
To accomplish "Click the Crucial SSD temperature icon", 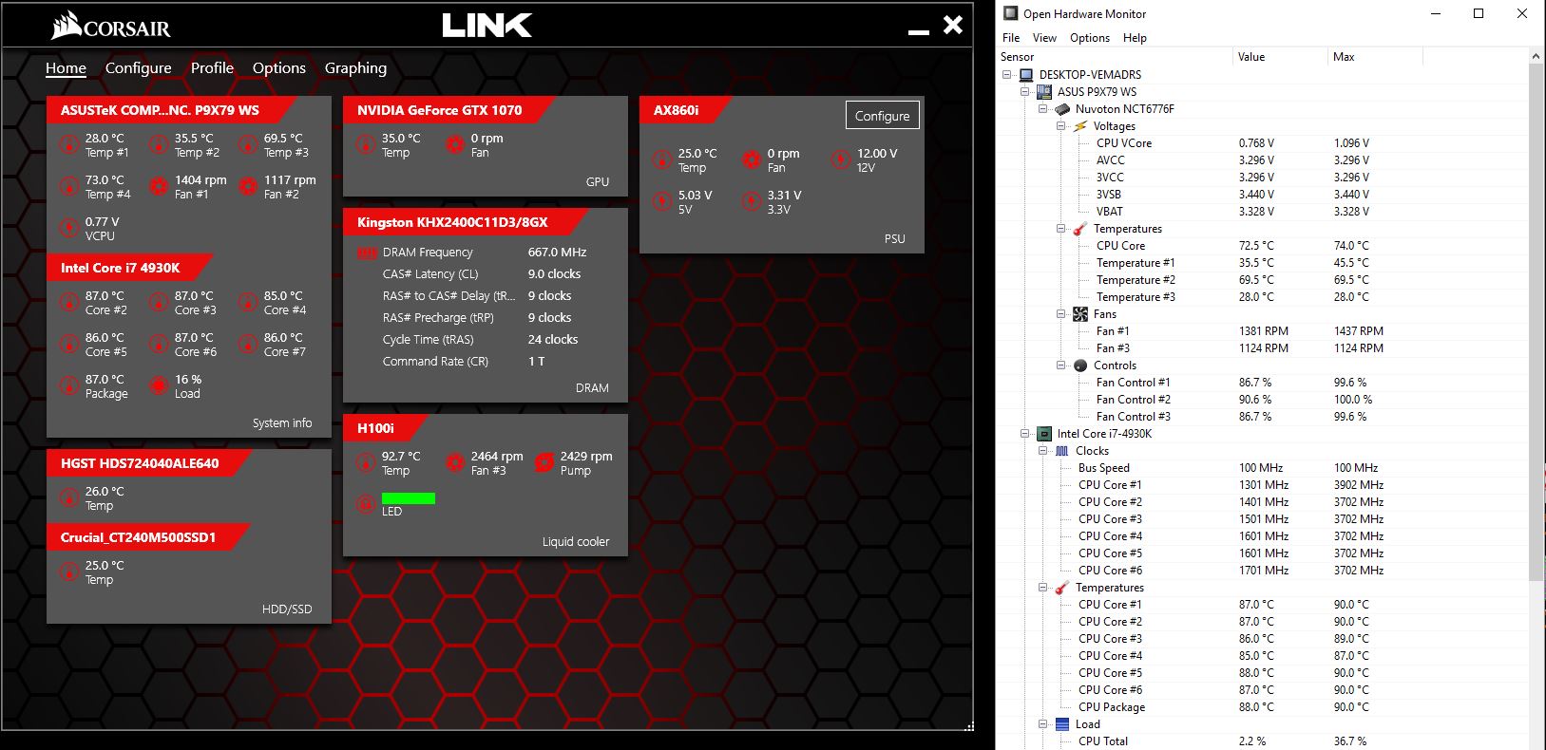I will (69, 572).
